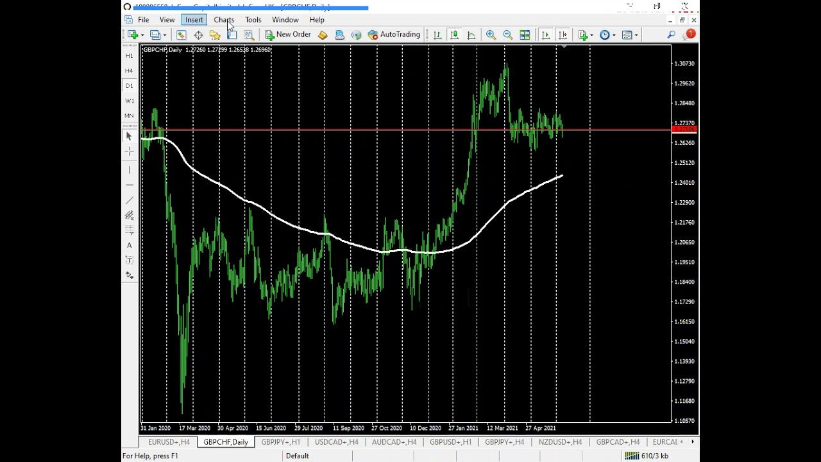Open the Indicators list icon
The height and width of the screenshot is (462, 821).
[x=582, y=35]
